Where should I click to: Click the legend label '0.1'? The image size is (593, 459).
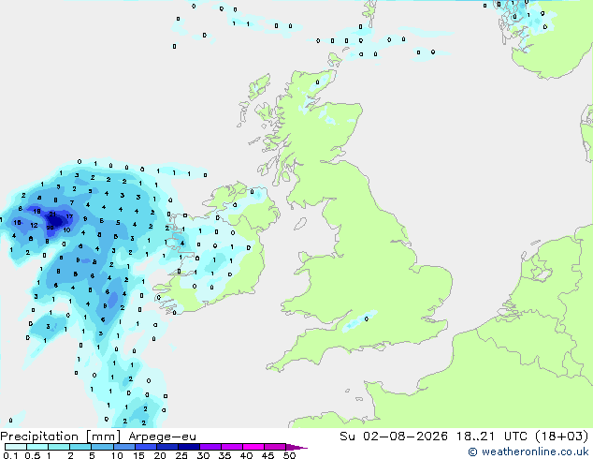click(10, 455)
